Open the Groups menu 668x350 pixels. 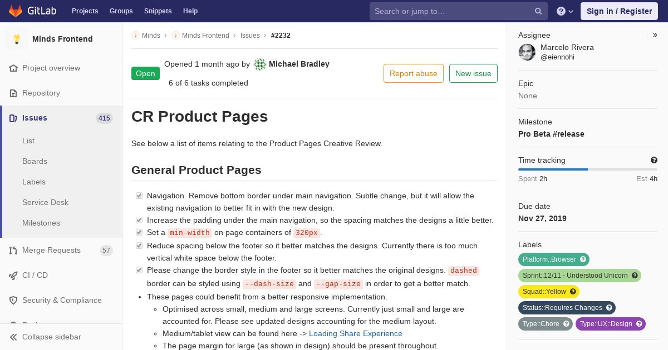point(121,11)
